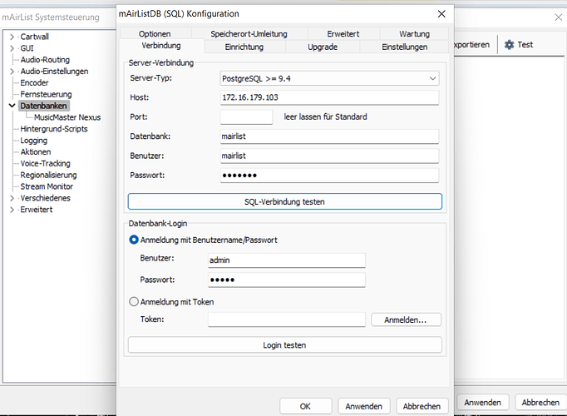This screenshot has width=567, height=416.
Task: Select Stream Monitor in the tree
Action: [47, 186]
